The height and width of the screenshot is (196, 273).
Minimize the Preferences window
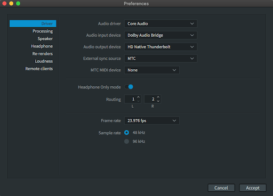[11, 3]
